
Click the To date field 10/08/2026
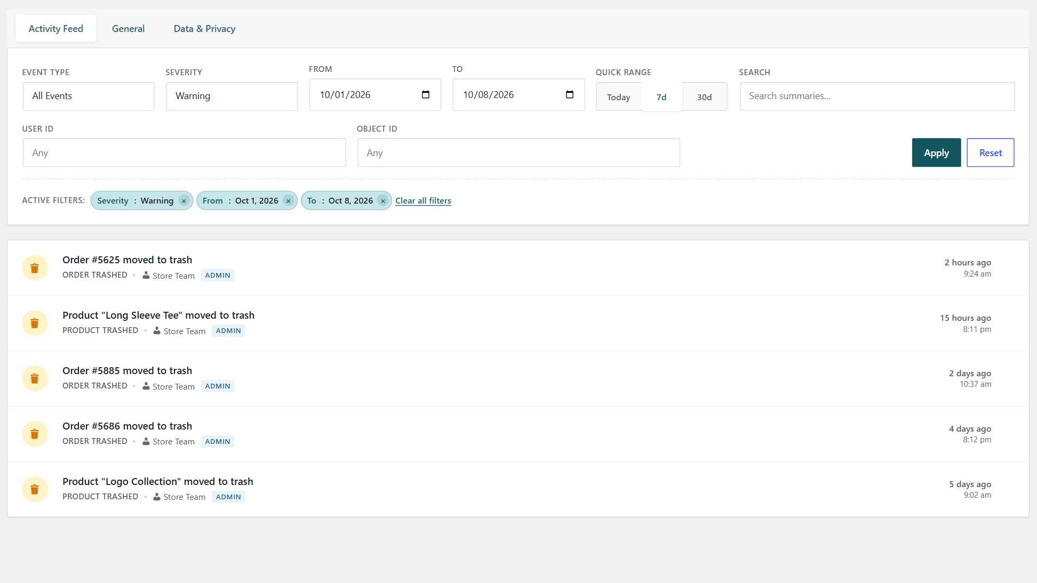(x=518, y=95)
